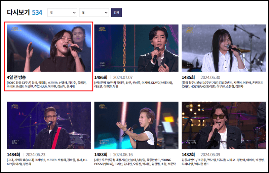Select the 그대, 기억하겠습니다 description text
Image resolution: width=269 pixels, height=173 pixels.
point(47,162)
